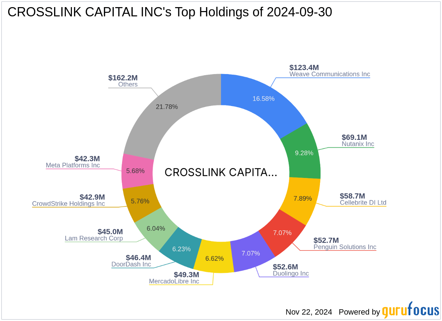Click the $42.9M value
Image resolution: width=442 pixels, height=321 pixels.
[x=93, y=197]
